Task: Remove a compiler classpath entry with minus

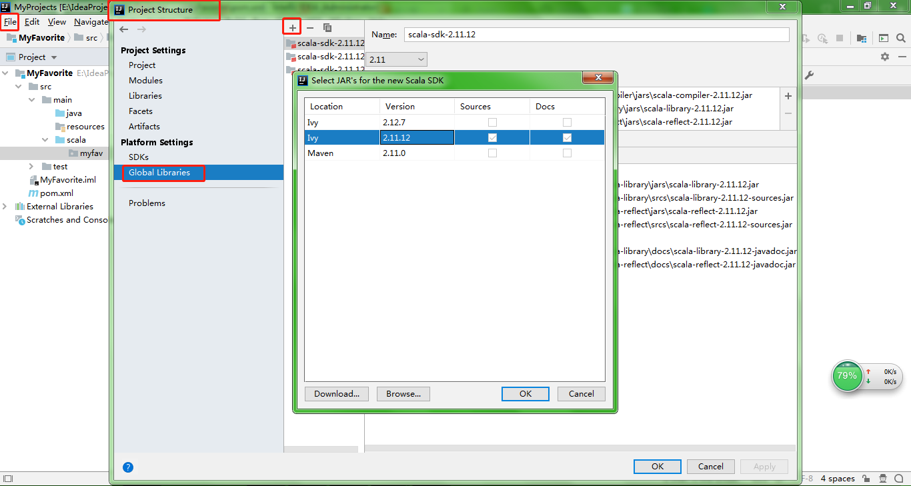Action: [x=788, y=113]
